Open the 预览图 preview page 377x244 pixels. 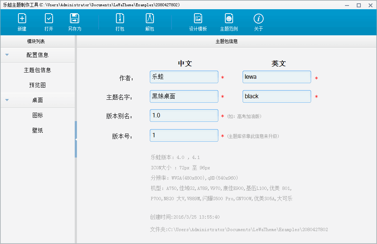pyautogui.click(x=38, y=85)
